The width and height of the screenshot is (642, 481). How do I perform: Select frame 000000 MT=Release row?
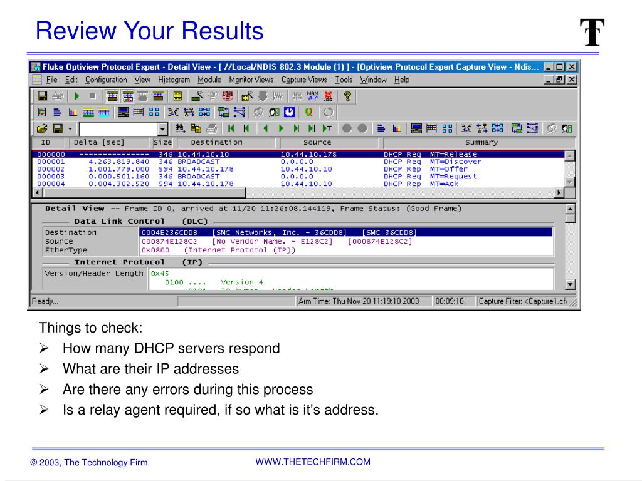(x=298, y=154)
